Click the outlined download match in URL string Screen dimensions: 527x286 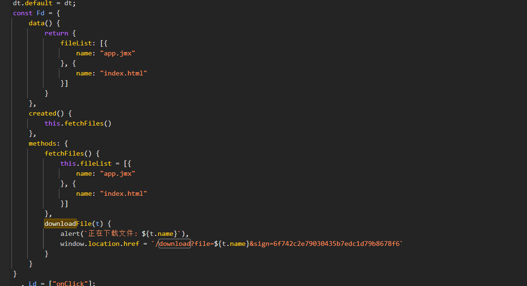click(174, 244)
